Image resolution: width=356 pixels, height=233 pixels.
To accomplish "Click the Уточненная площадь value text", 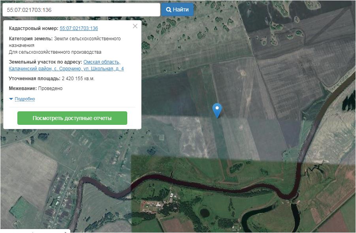I will [x=78, y=79].
